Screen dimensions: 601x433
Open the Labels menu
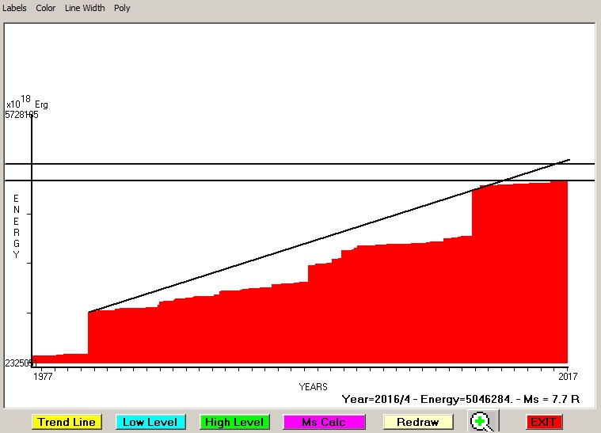point(15,8)
